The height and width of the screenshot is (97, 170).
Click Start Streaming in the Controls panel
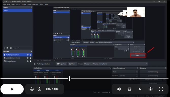(x=153, y=72)
